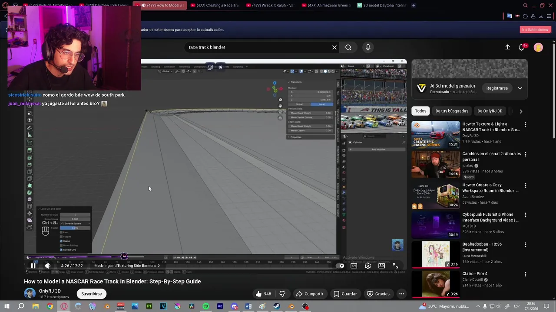The image size is (556, 312).
Task: Open options menu for Texture & Light video
Action: tap(525, 125)
